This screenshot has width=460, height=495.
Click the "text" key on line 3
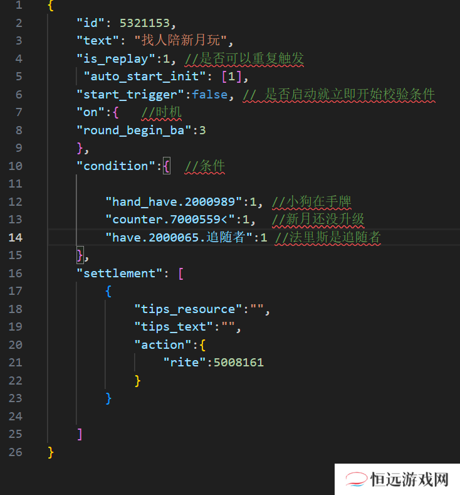point(98,41)
